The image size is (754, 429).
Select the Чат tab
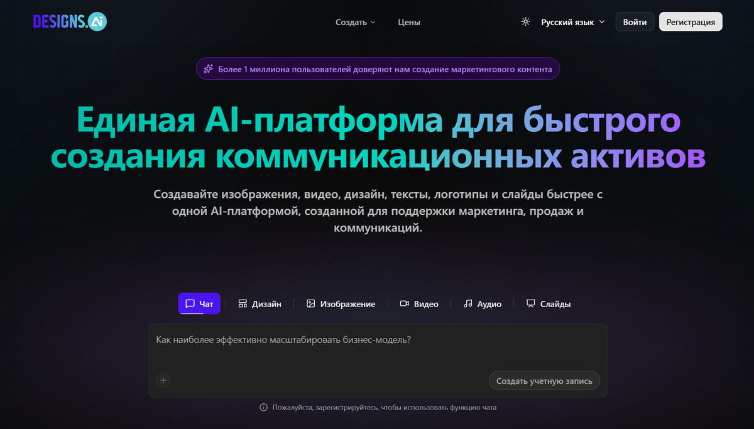coord(199,304)
